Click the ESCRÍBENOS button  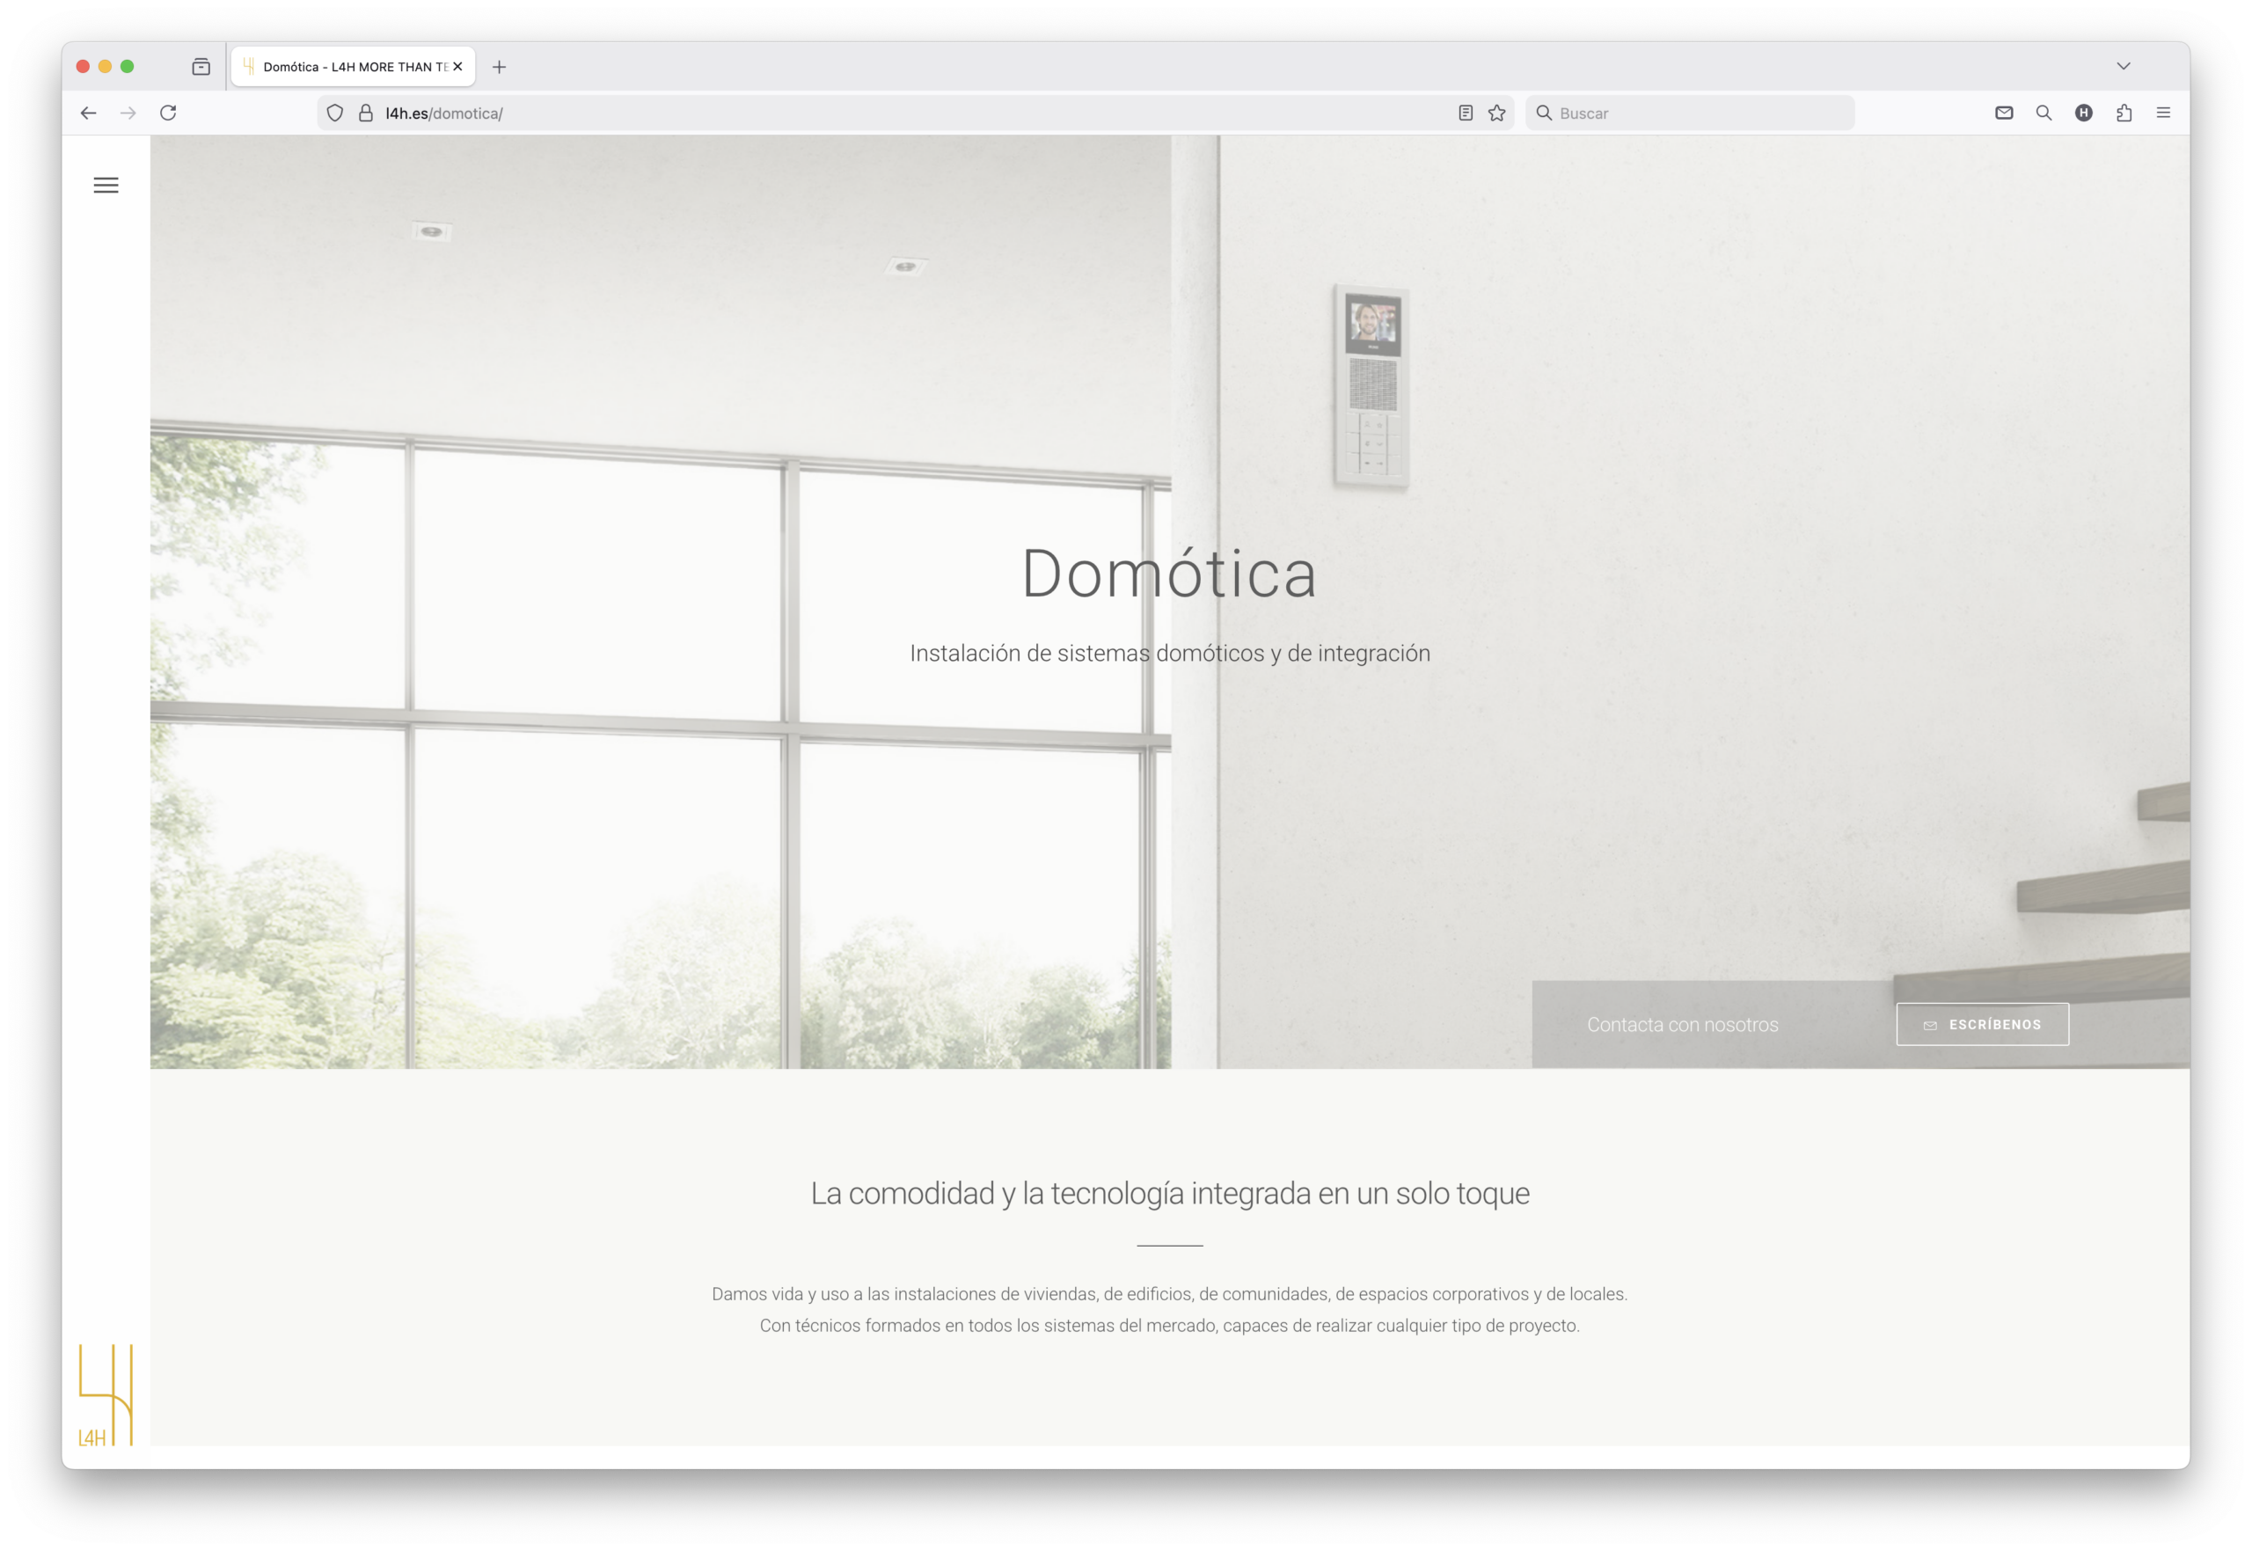(x=1982, y=1024)
